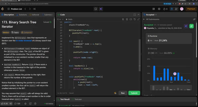Go to the next problem arrow
The height and width of the screenshot is (107, 198).
(x=30, y=9)
